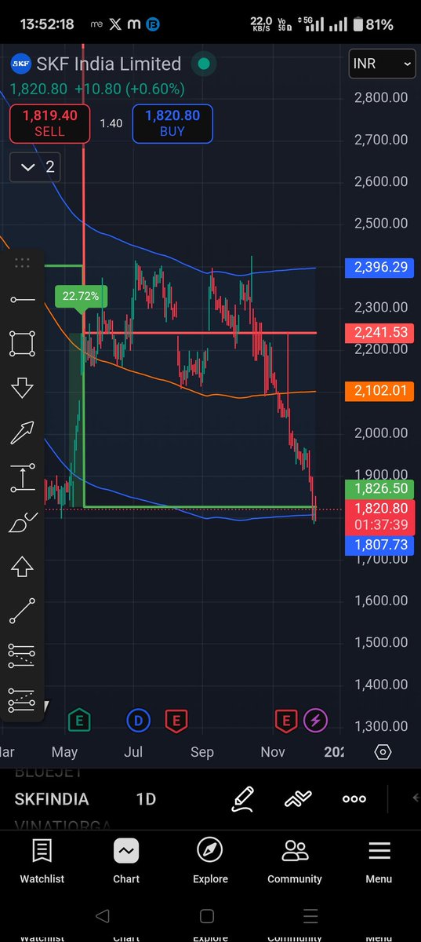The height and width of the screenshot is (942, 421).
Task: Tap the red earnings E marker near November
Action: coord(286,719)
